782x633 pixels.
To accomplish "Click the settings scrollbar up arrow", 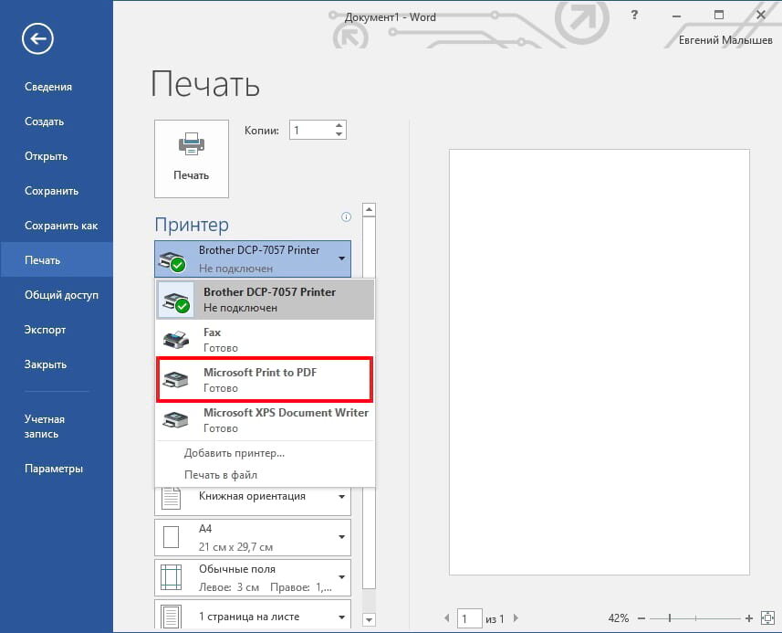I will [x=369, y=209].
